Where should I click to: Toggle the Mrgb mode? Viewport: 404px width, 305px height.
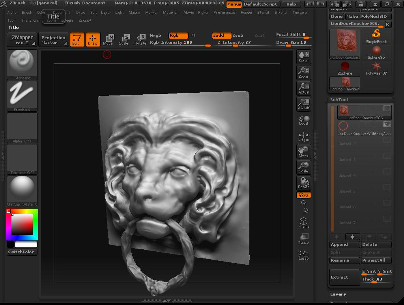click(x=155, y=35)
